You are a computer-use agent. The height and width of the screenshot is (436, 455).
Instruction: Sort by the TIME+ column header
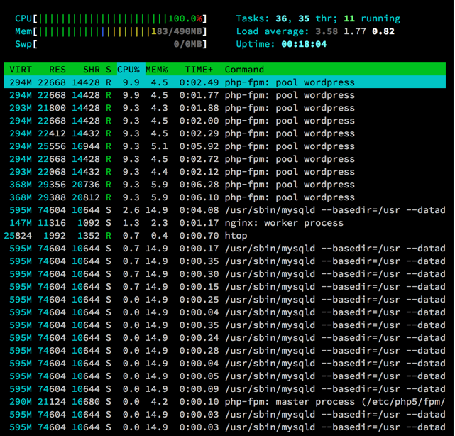click(x=199, y=70)
